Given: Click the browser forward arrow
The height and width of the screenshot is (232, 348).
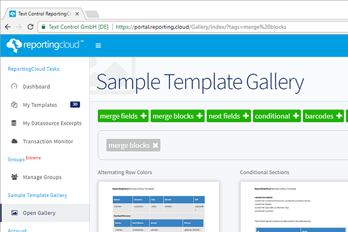Looking at the screenshot, I should click(19, 27).
